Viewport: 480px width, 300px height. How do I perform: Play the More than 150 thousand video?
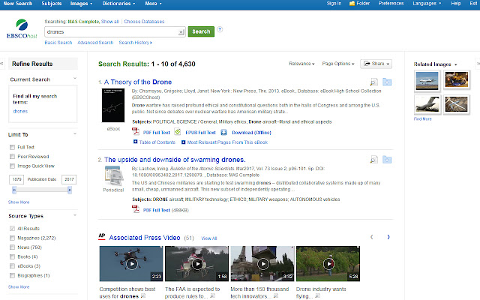tap(263, 264)
